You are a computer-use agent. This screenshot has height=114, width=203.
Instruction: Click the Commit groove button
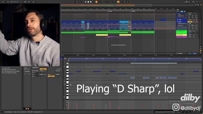(27, 72)
